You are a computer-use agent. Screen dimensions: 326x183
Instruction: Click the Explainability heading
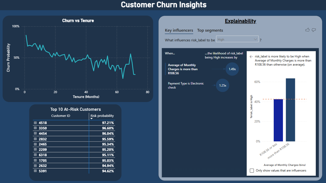240,21
